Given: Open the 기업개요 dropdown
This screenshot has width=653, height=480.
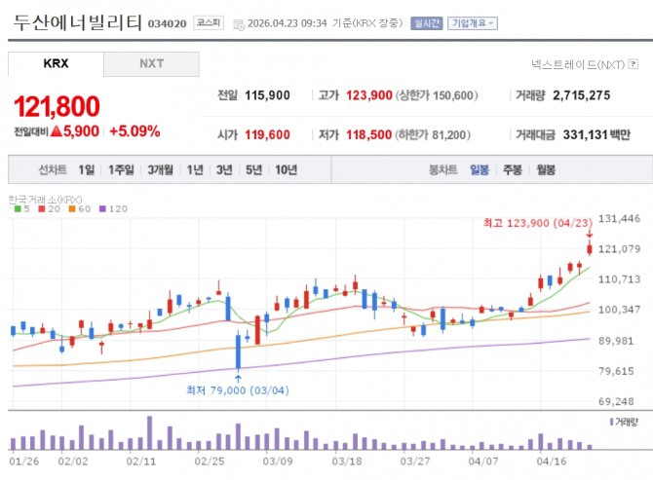Looking at the screenshot, I should [473, 23].
